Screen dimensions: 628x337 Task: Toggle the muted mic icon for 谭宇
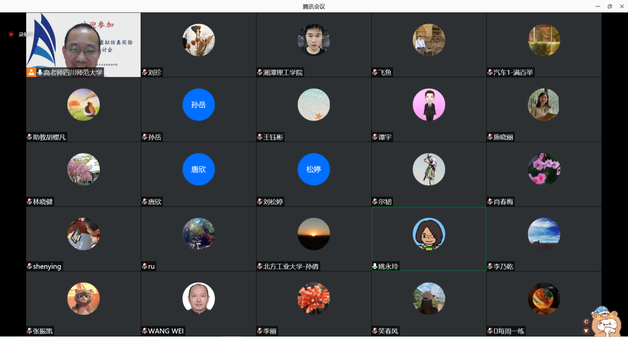point(375,137)
